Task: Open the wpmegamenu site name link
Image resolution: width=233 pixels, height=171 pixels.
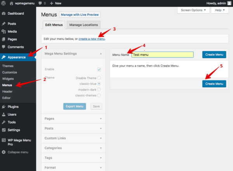Action: (25, 3)
